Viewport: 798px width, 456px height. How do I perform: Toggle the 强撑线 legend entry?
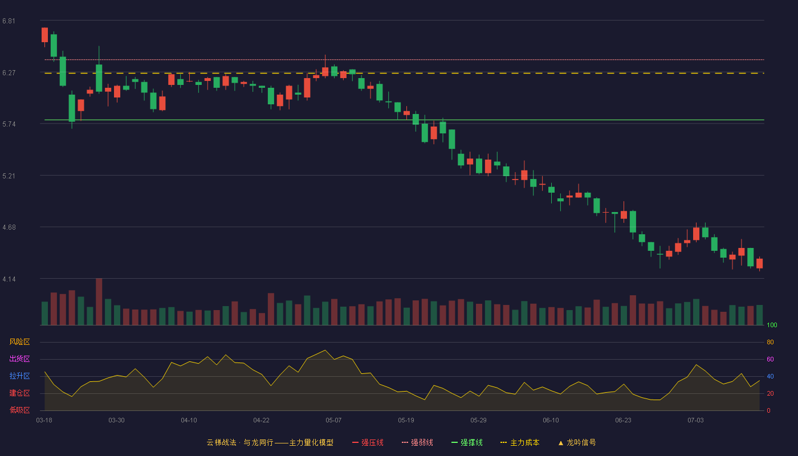[467, 442]
